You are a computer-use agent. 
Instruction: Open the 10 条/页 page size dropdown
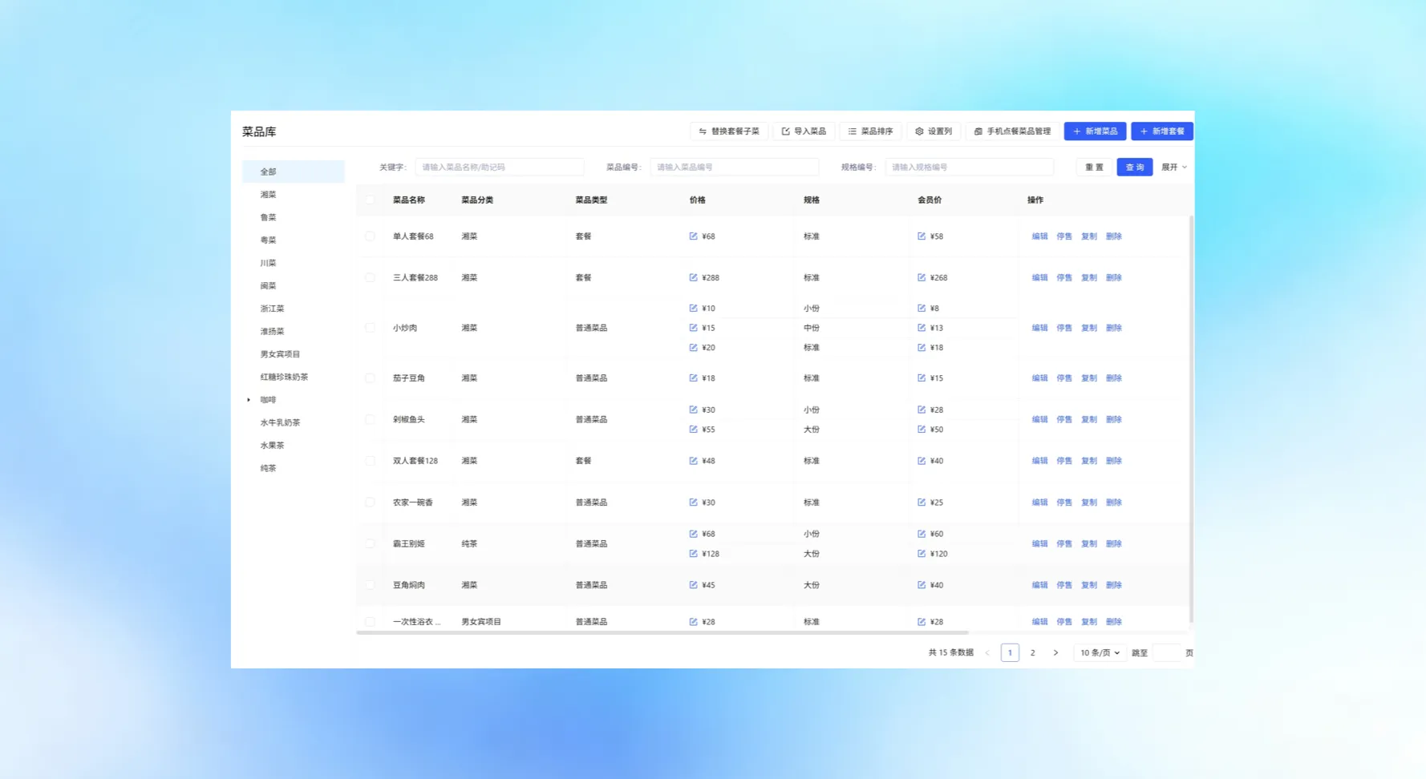tap(1099, 653)
